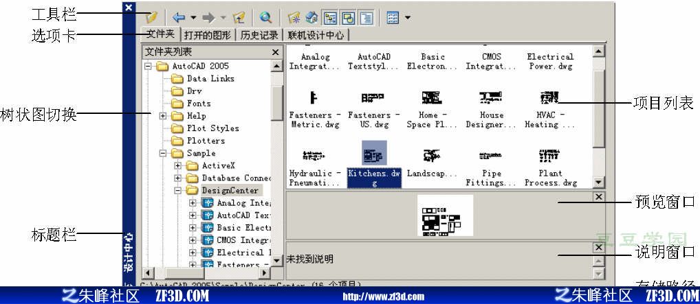This screenshot has height=304, width=700.
Task: Collapse the AutoCAD 2005 tree node
Action: pos(148,66)
